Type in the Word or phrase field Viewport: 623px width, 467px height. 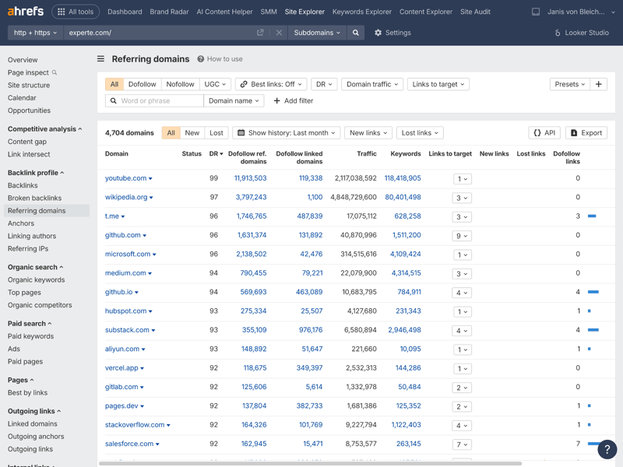pyautogui.click(x=160, y=100)
